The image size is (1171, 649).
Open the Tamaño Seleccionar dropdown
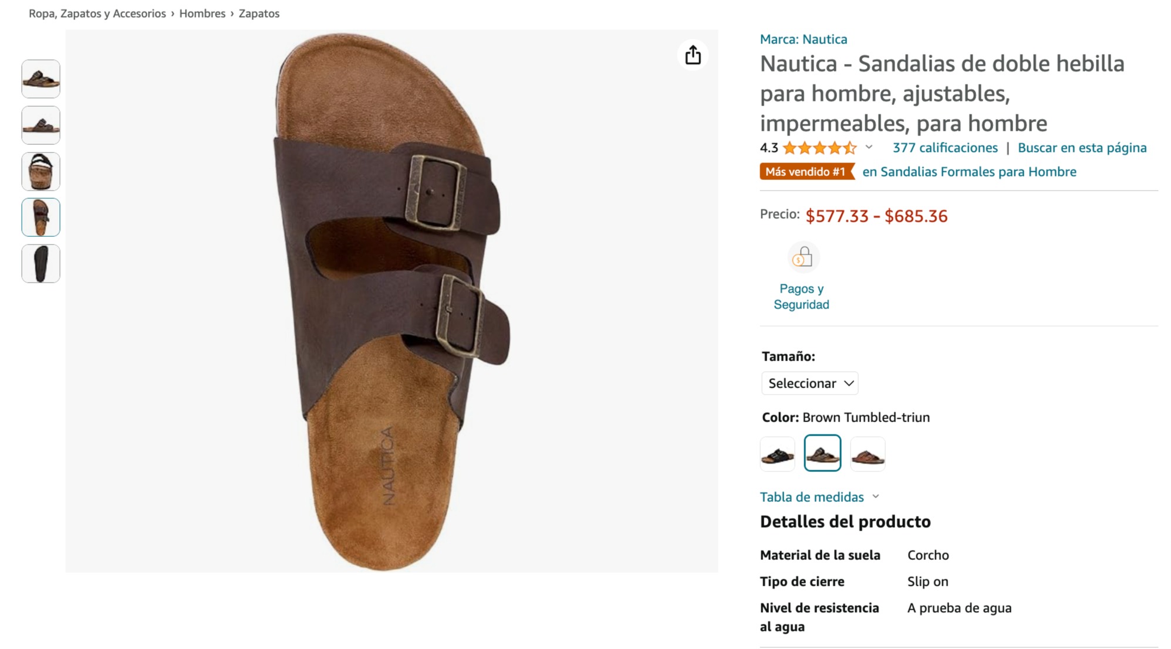pyautogui.click(x=809, y=383)
